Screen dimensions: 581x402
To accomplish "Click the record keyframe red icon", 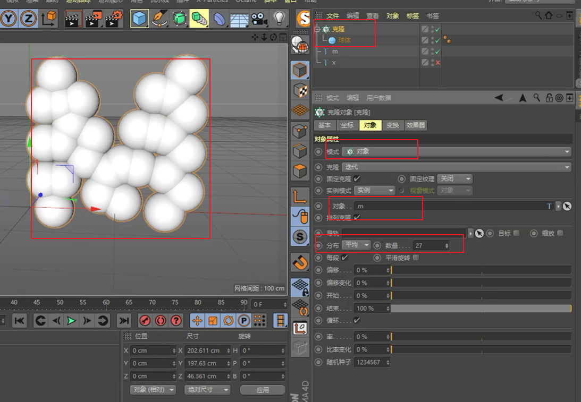I will tap(145, 321).
